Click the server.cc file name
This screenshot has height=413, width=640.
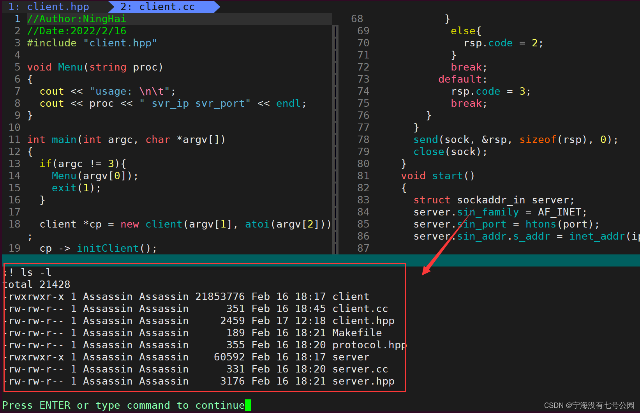click(x=360, y=369)
